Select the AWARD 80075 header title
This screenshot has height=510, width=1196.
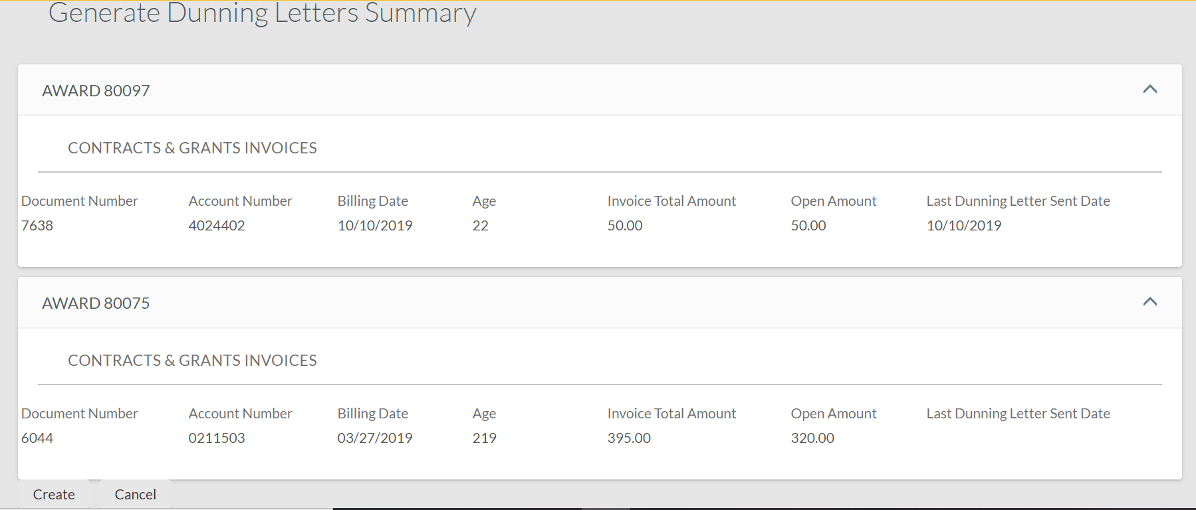(x=96, y=303)
